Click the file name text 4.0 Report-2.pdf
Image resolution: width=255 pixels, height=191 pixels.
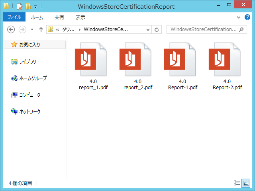(227, 84)
